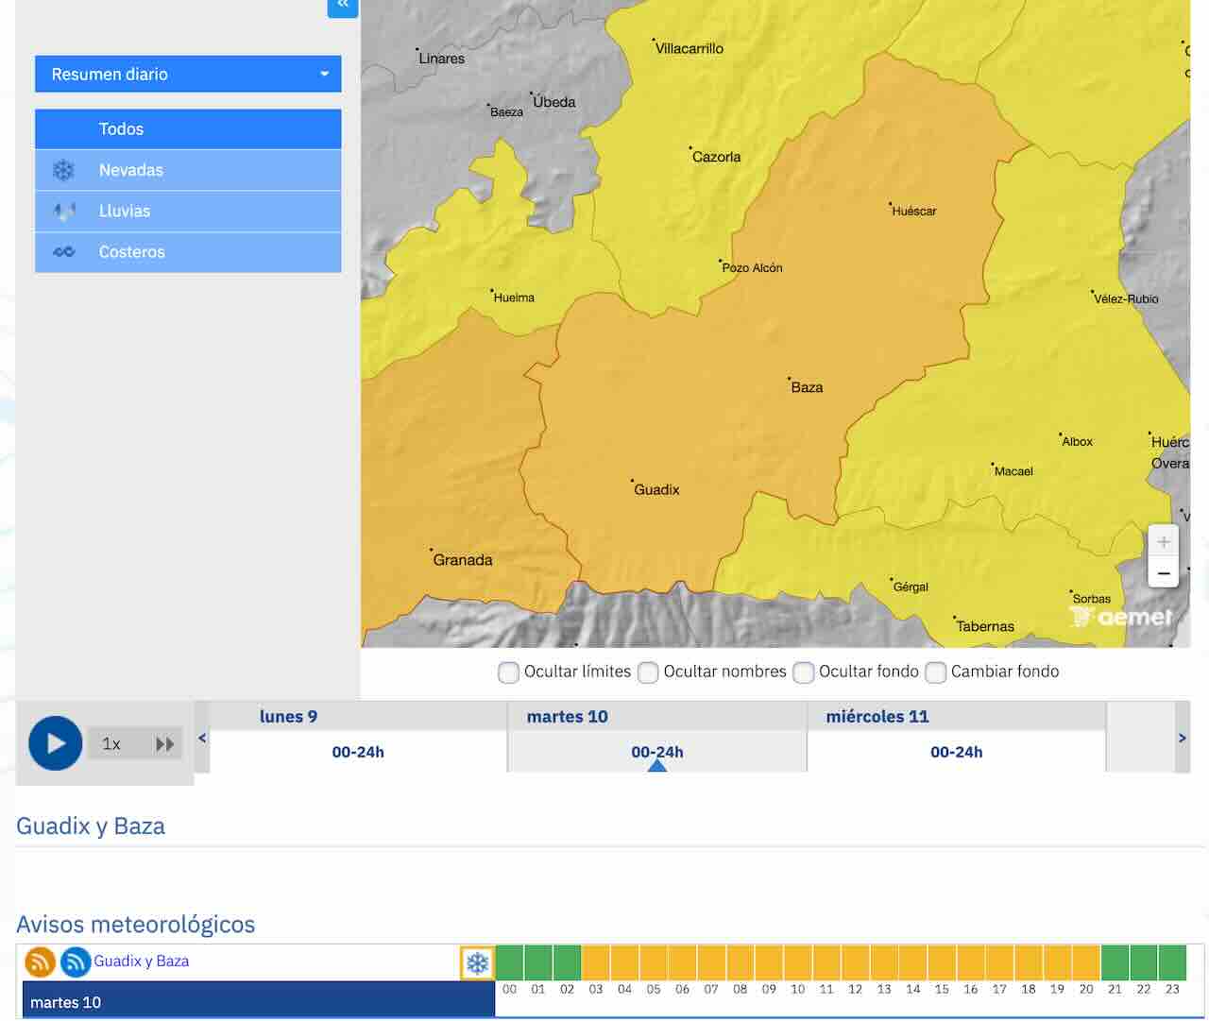Click the 1x speed indicator
This screenshot has width=1209, height=1021.
click(x=111, y=744)
